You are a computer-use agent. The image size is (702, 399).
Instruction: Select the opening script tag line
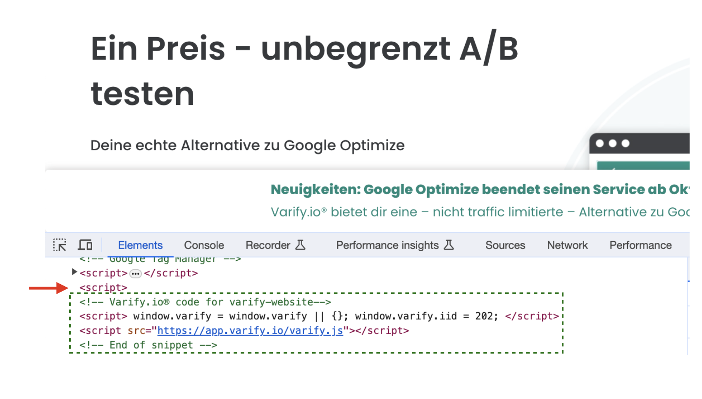(x=103, y=287)
